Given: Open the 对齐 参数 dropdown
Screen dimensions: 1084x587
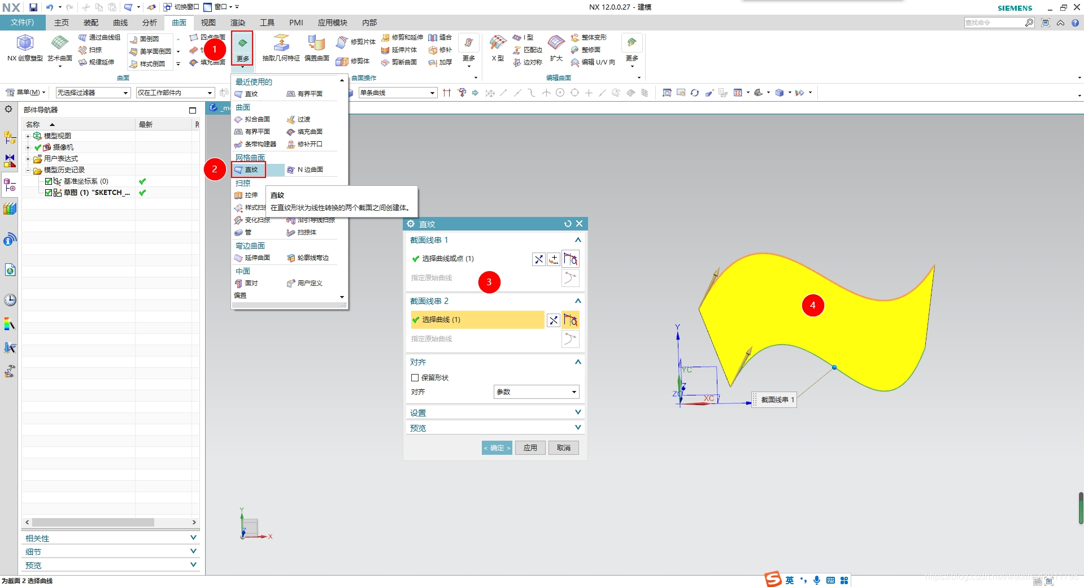Looking at the screenshot, I should pos(536,392).
